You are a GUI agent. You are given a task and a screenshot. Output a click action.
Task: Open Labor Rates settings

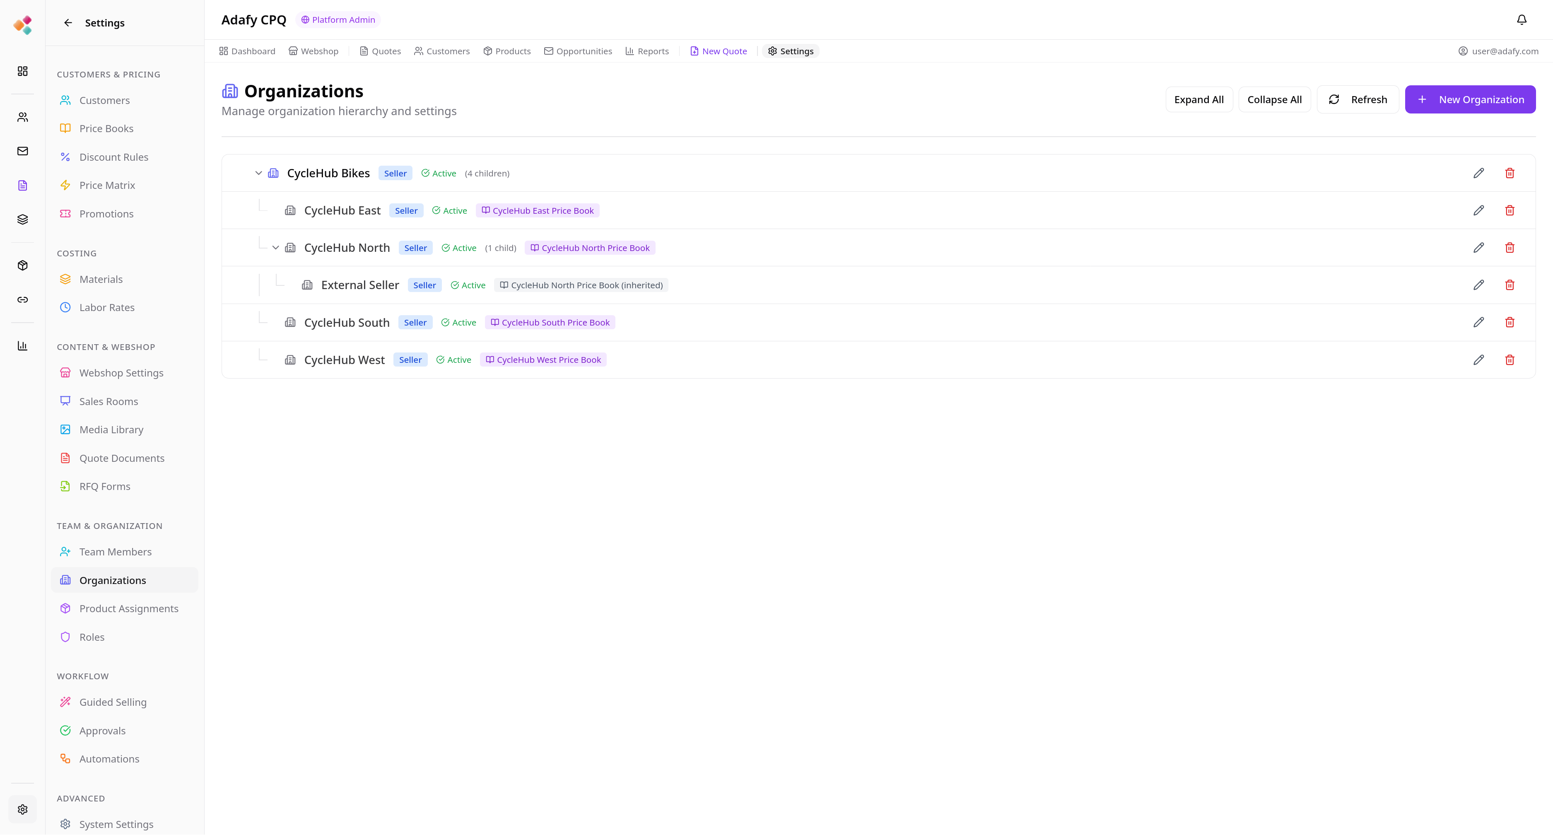point(125,307)
